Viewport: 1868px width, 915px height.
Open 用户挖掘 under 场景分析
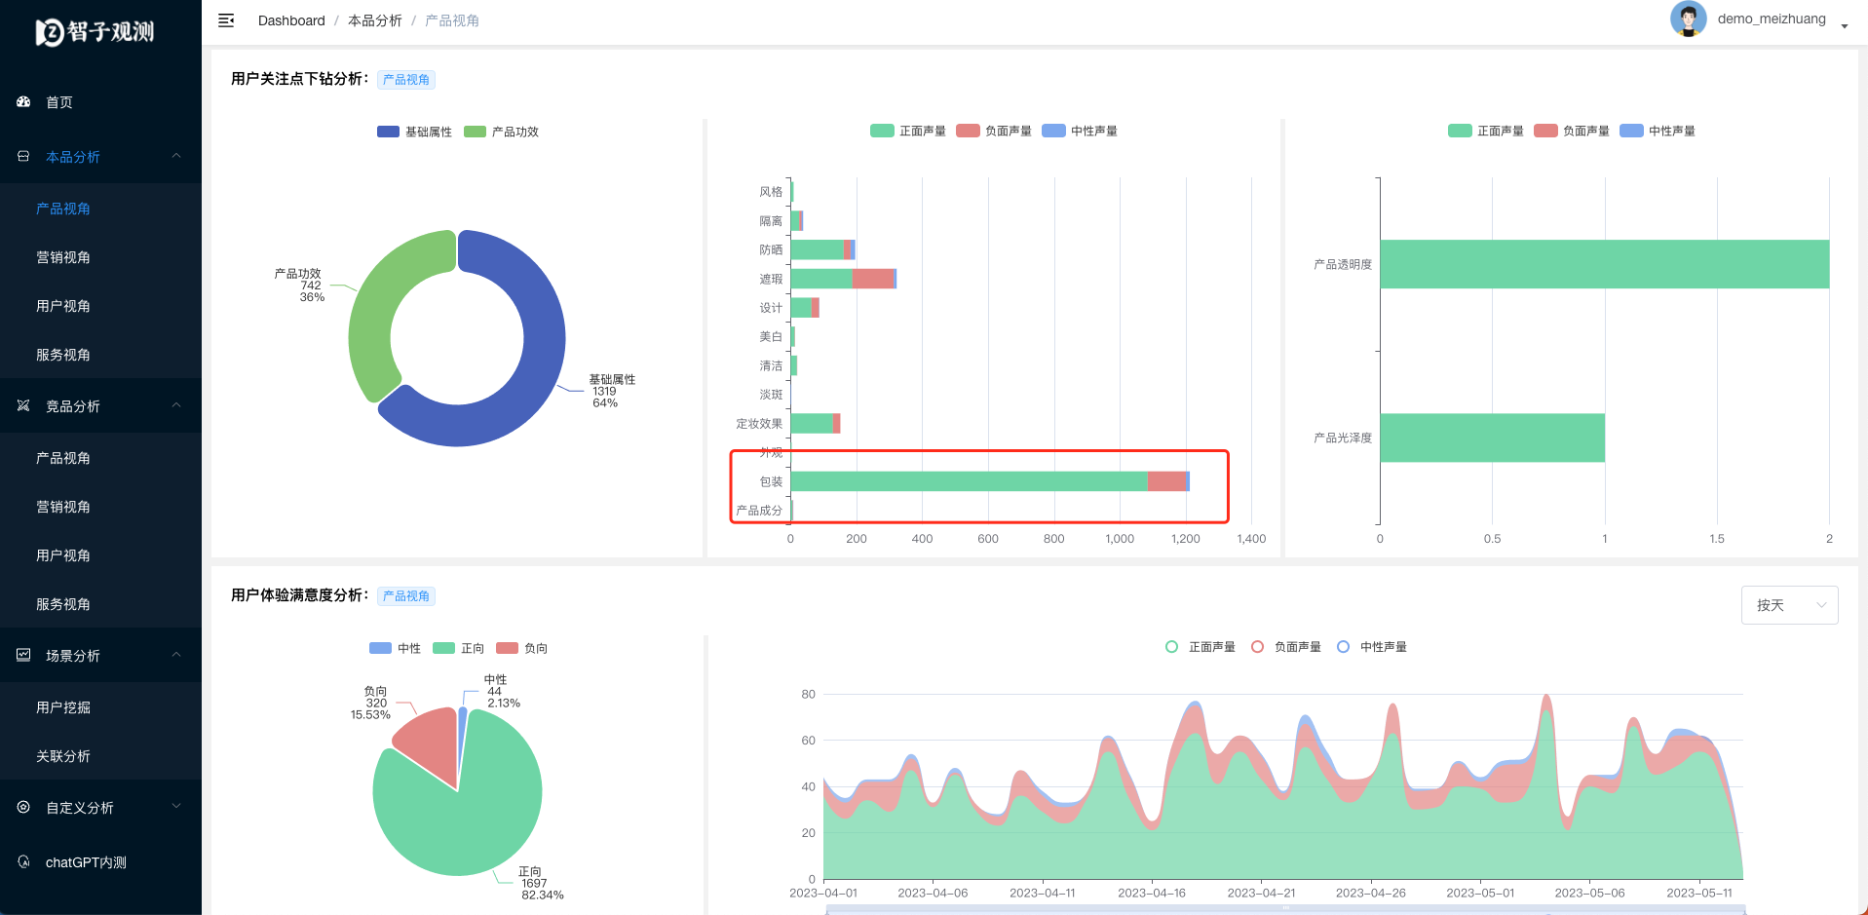100,707
